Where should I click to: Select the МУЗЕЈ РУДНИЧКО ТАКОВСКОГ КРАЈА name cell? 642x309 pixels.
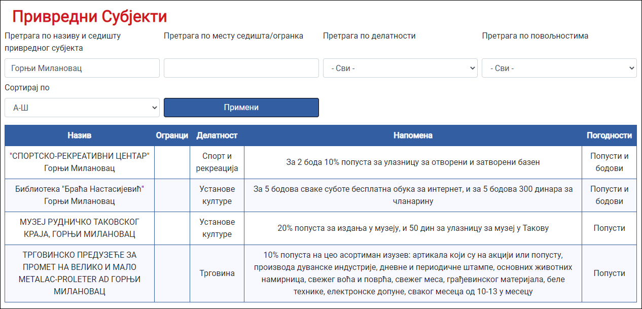coord(80,228)
